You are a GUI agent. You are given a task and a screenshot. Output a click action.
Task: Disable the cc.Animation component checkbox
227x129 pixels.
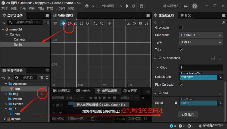(160, 58)
